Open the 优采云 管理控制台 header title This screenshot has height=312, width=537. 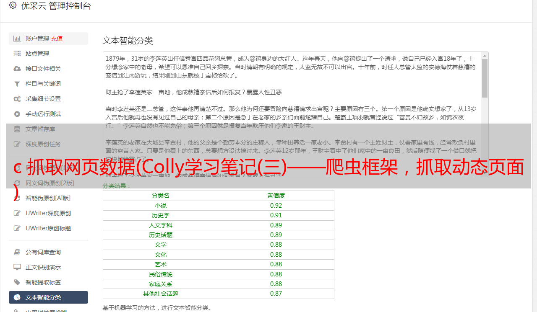[x=56, y=6]
